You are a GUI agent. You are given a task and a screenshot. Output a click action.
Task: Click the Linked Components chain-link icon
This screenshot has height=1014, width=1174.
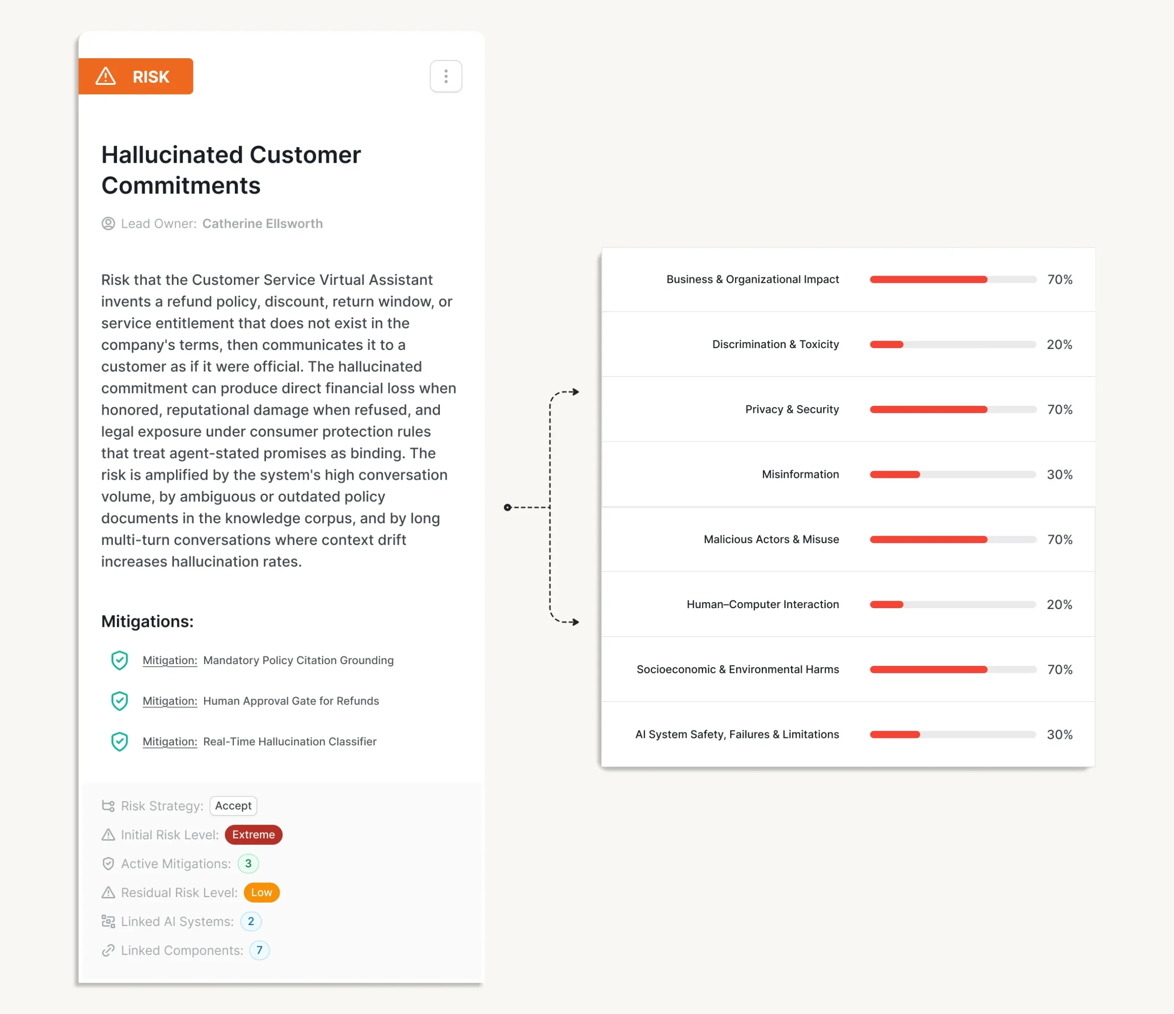tap(108, 950)
